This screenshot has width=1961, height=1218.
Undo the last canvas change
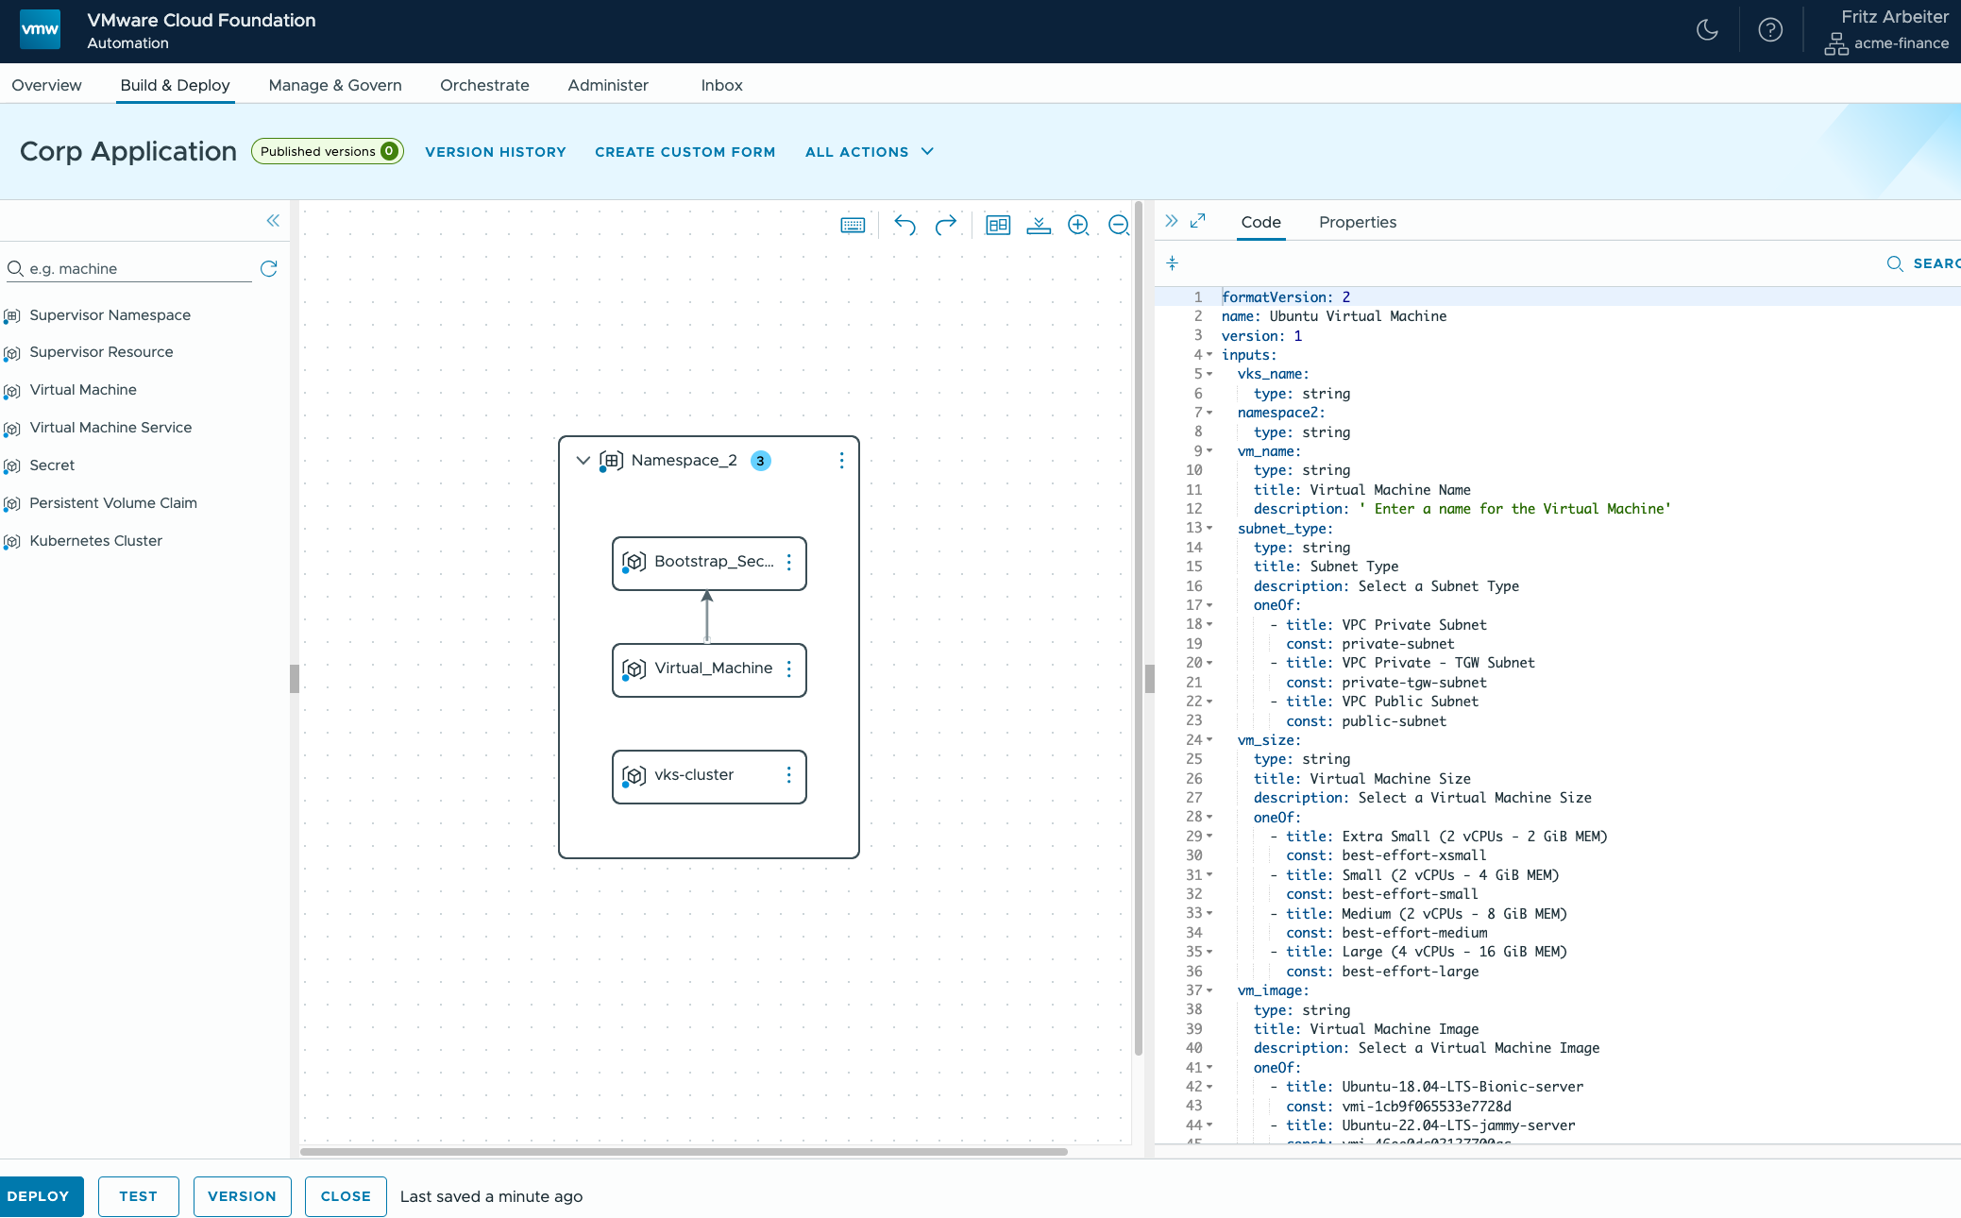point(904,225)
